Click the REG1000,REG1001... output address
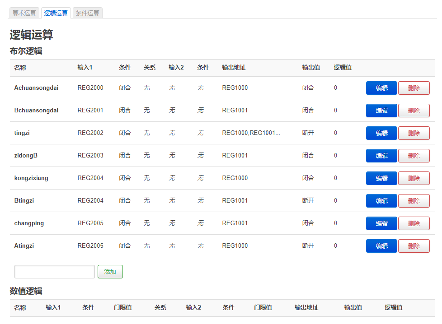The image size is (442, 324). pos(251,133)
